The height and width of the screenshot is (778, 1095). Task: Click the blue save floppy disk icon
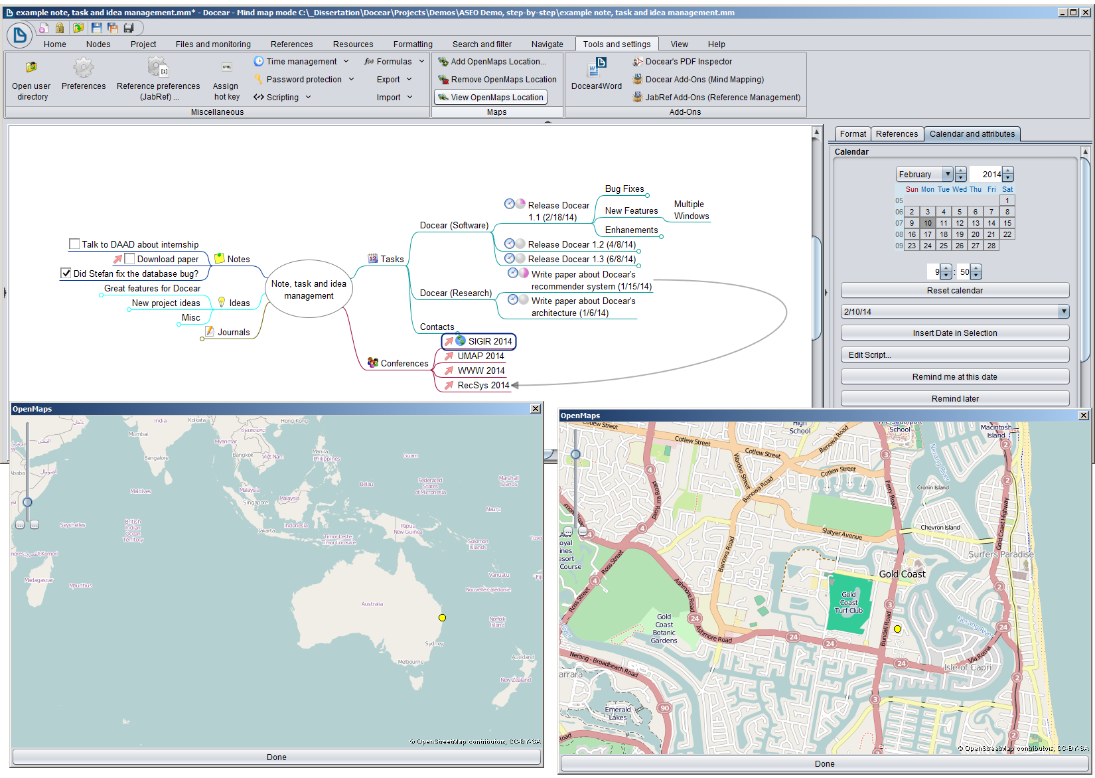pos(97,28)
